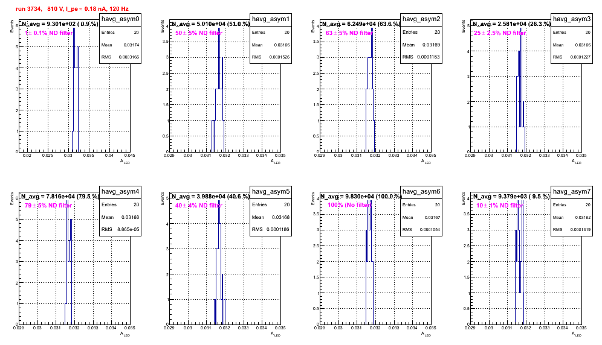Screen dimensions: 602x345
Task: Click Mean value 0.03174 in havg_asym0 box
Action: [131, 45]
